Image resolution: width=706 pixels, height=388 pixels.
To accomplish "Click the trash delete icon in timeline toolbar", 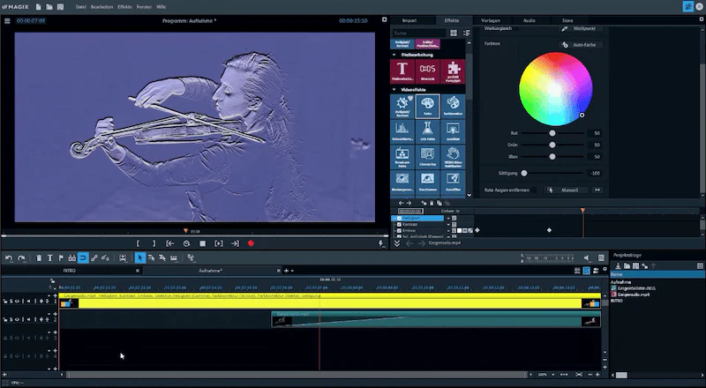I will [39, 257].
